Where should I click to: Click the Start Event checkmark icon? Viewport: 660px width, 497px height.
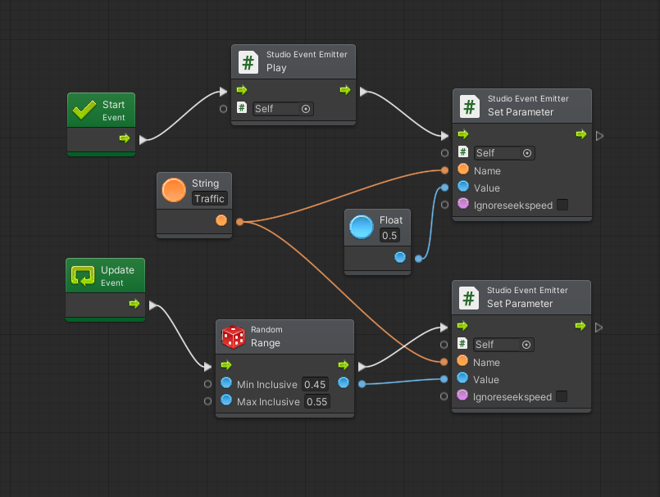pos(84,107)
